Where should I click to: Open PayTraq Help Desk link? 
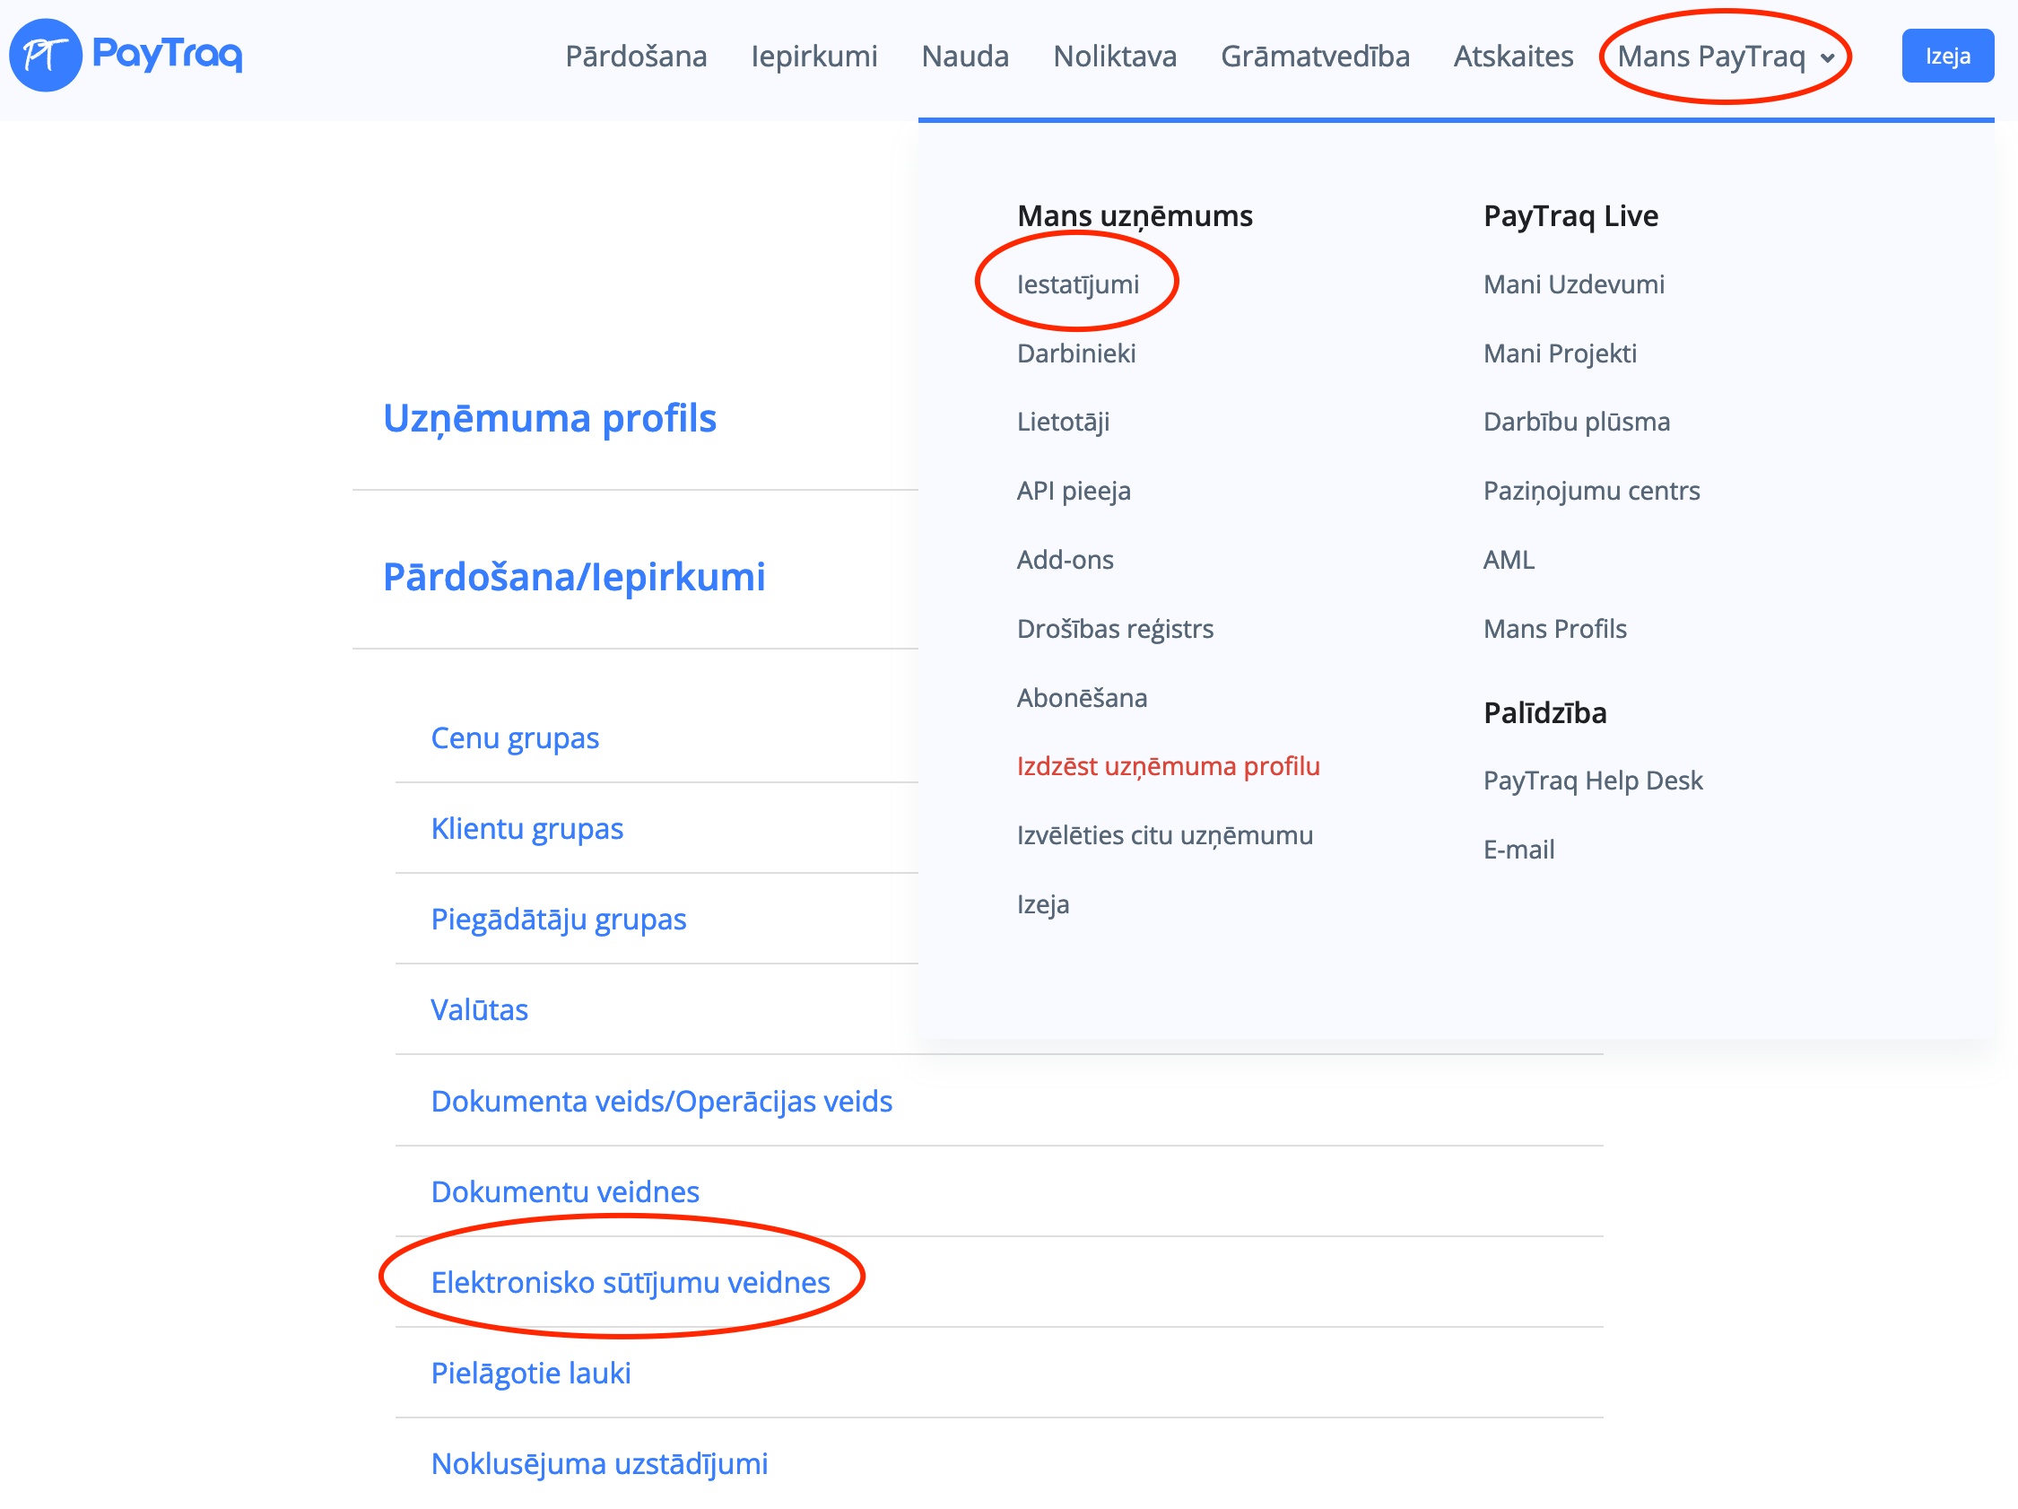point(1592,781)
